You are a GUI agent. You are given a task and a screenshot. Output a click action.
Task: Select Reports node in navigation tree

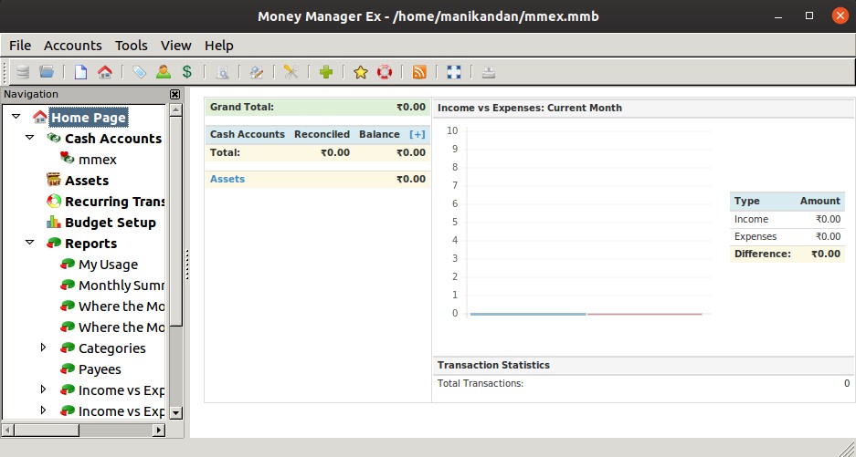(x=90, y=244)
